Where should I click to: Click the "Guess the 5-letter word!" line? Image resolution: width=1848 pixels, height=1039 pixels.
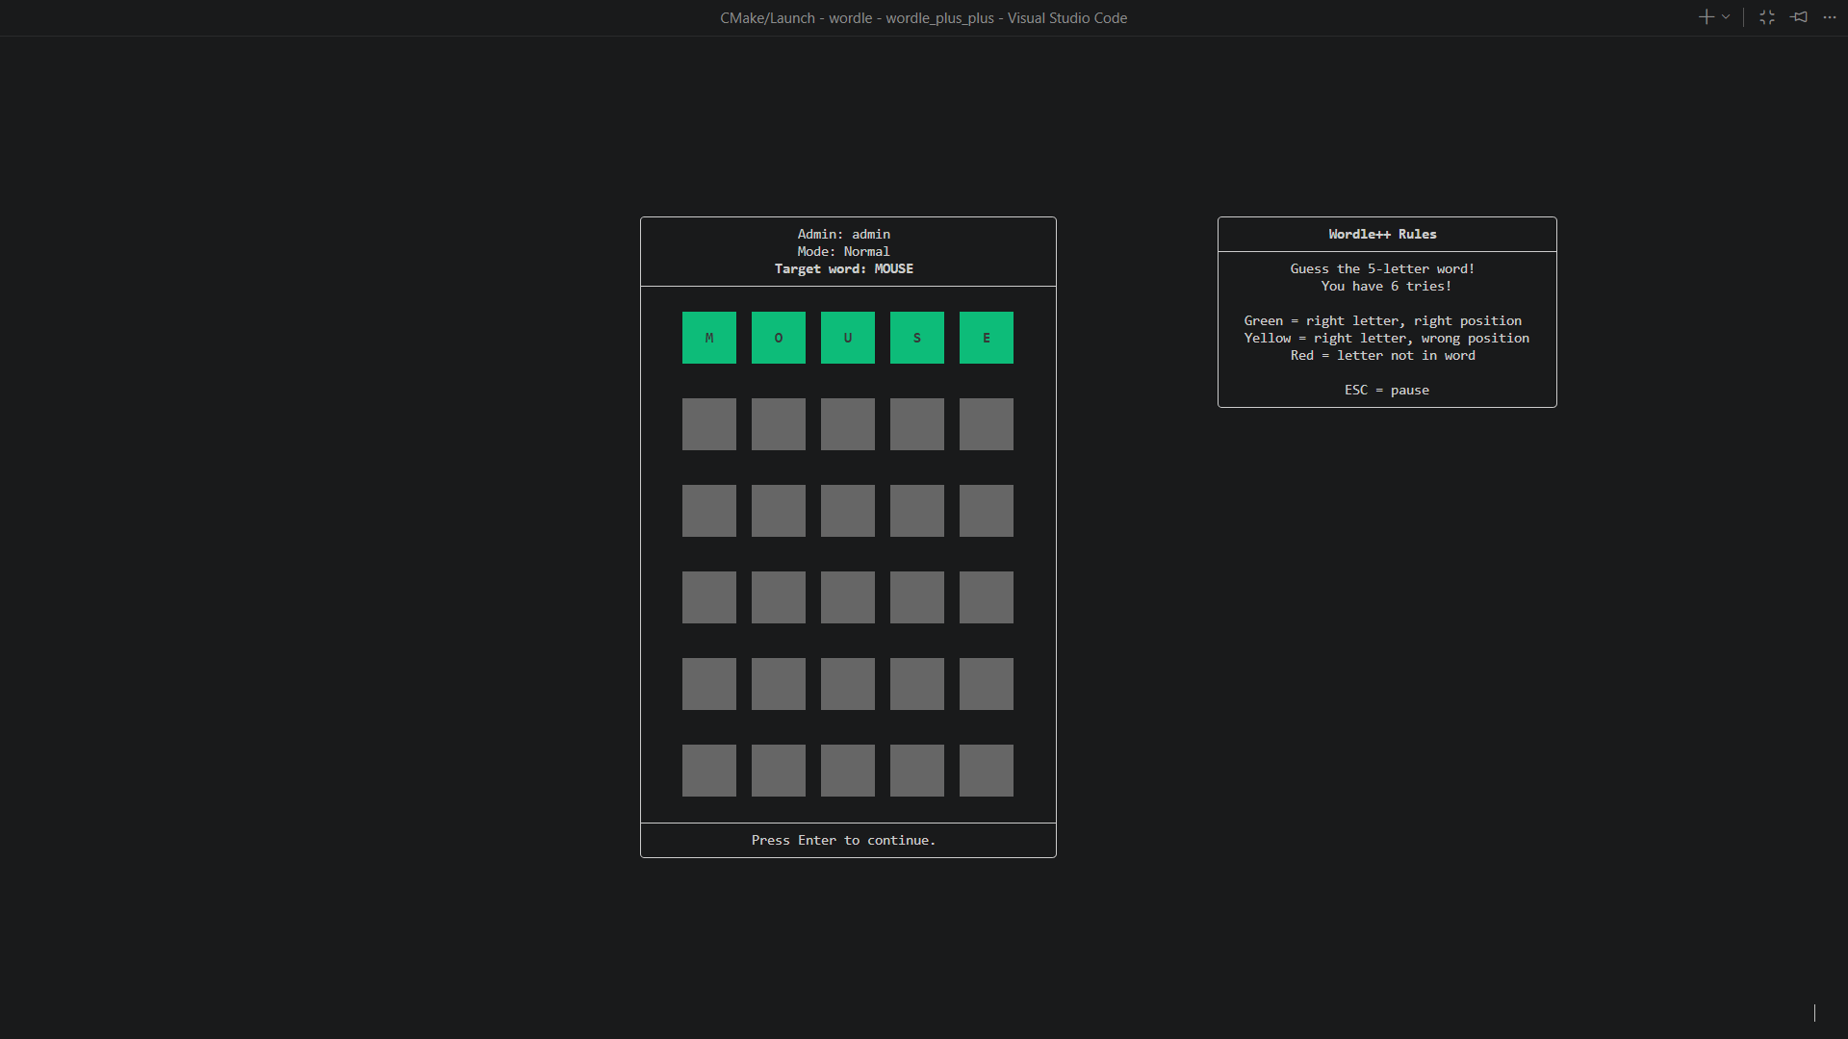click(x=1382, y=269)
